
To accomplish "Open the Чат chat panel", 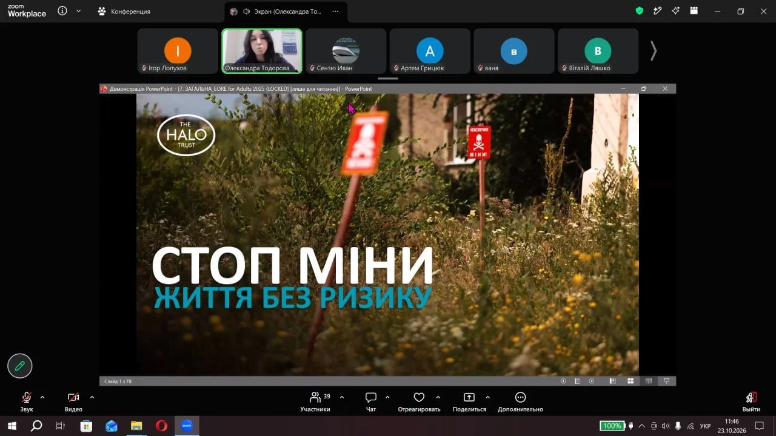I will click(371, 401).
